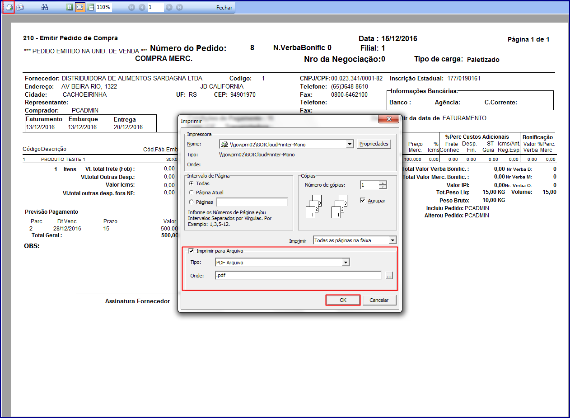Click the Peso Bruto value 10,00 KG
Image resolution: width=570 pixels, height=418 pixels.
point(494,200)
